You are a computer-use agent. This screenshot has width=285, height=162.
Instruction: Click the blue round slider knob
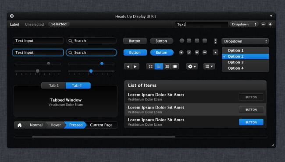(x=102, y=63)
